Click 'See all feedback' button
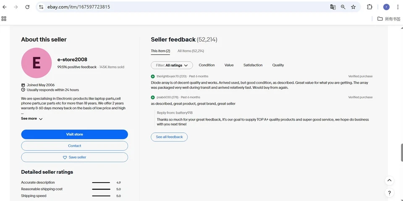The image size is (403, 201). pos(169,137)
